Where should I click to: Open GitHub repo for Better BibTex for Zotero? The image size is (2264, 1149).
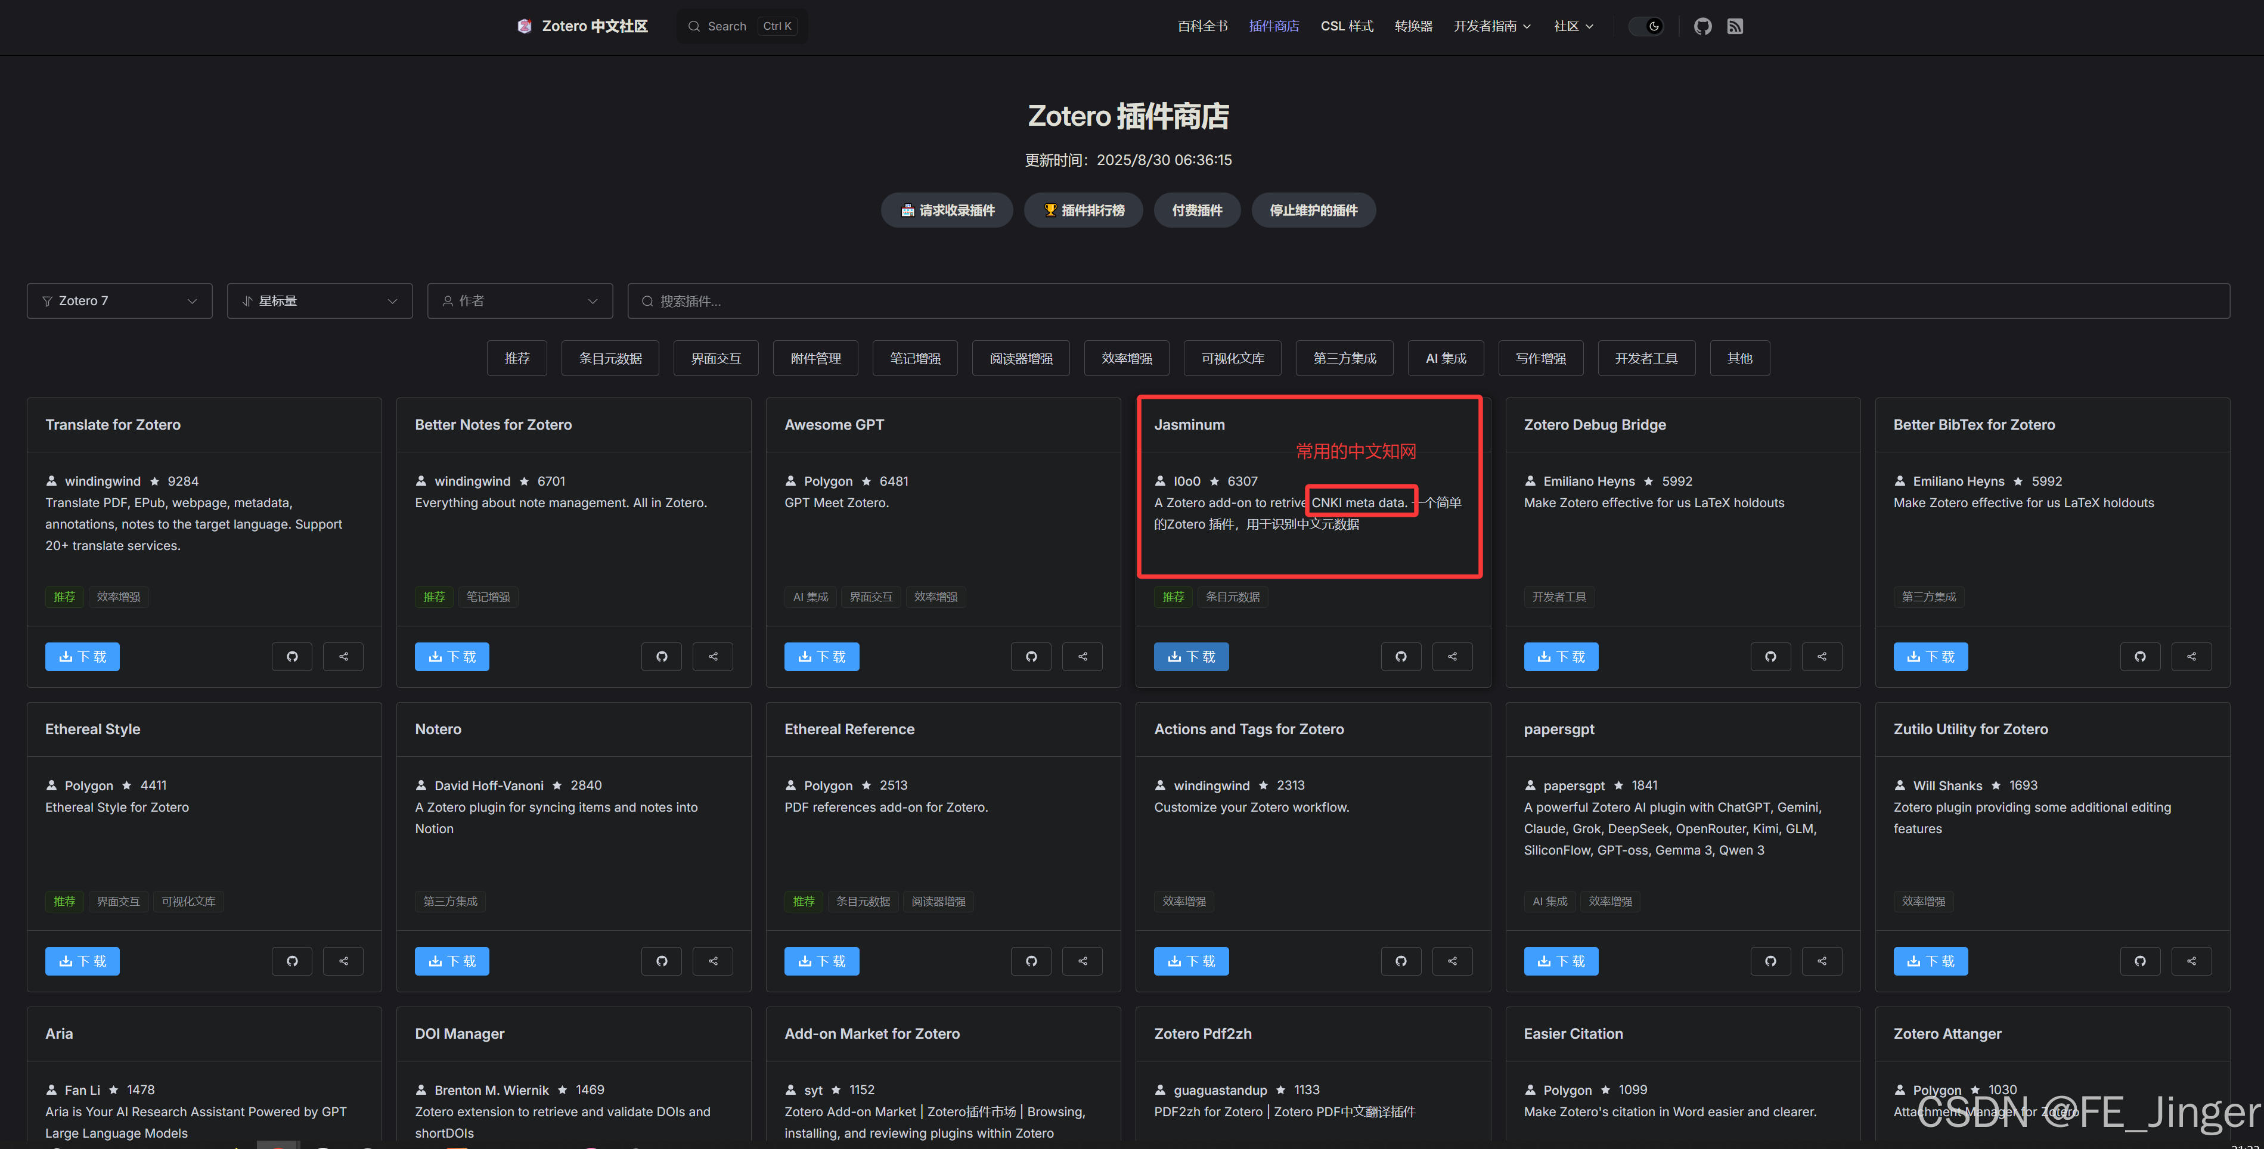pyautogui.click(x=2140, y=656)
